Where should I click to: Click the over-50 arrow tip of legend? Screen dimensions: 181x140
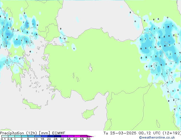click(x=90, y=136)
